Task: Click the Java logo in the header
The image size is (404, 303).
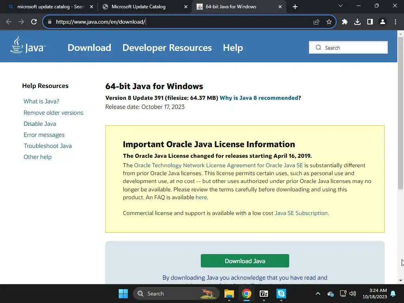Action: (x=28, y=45)
